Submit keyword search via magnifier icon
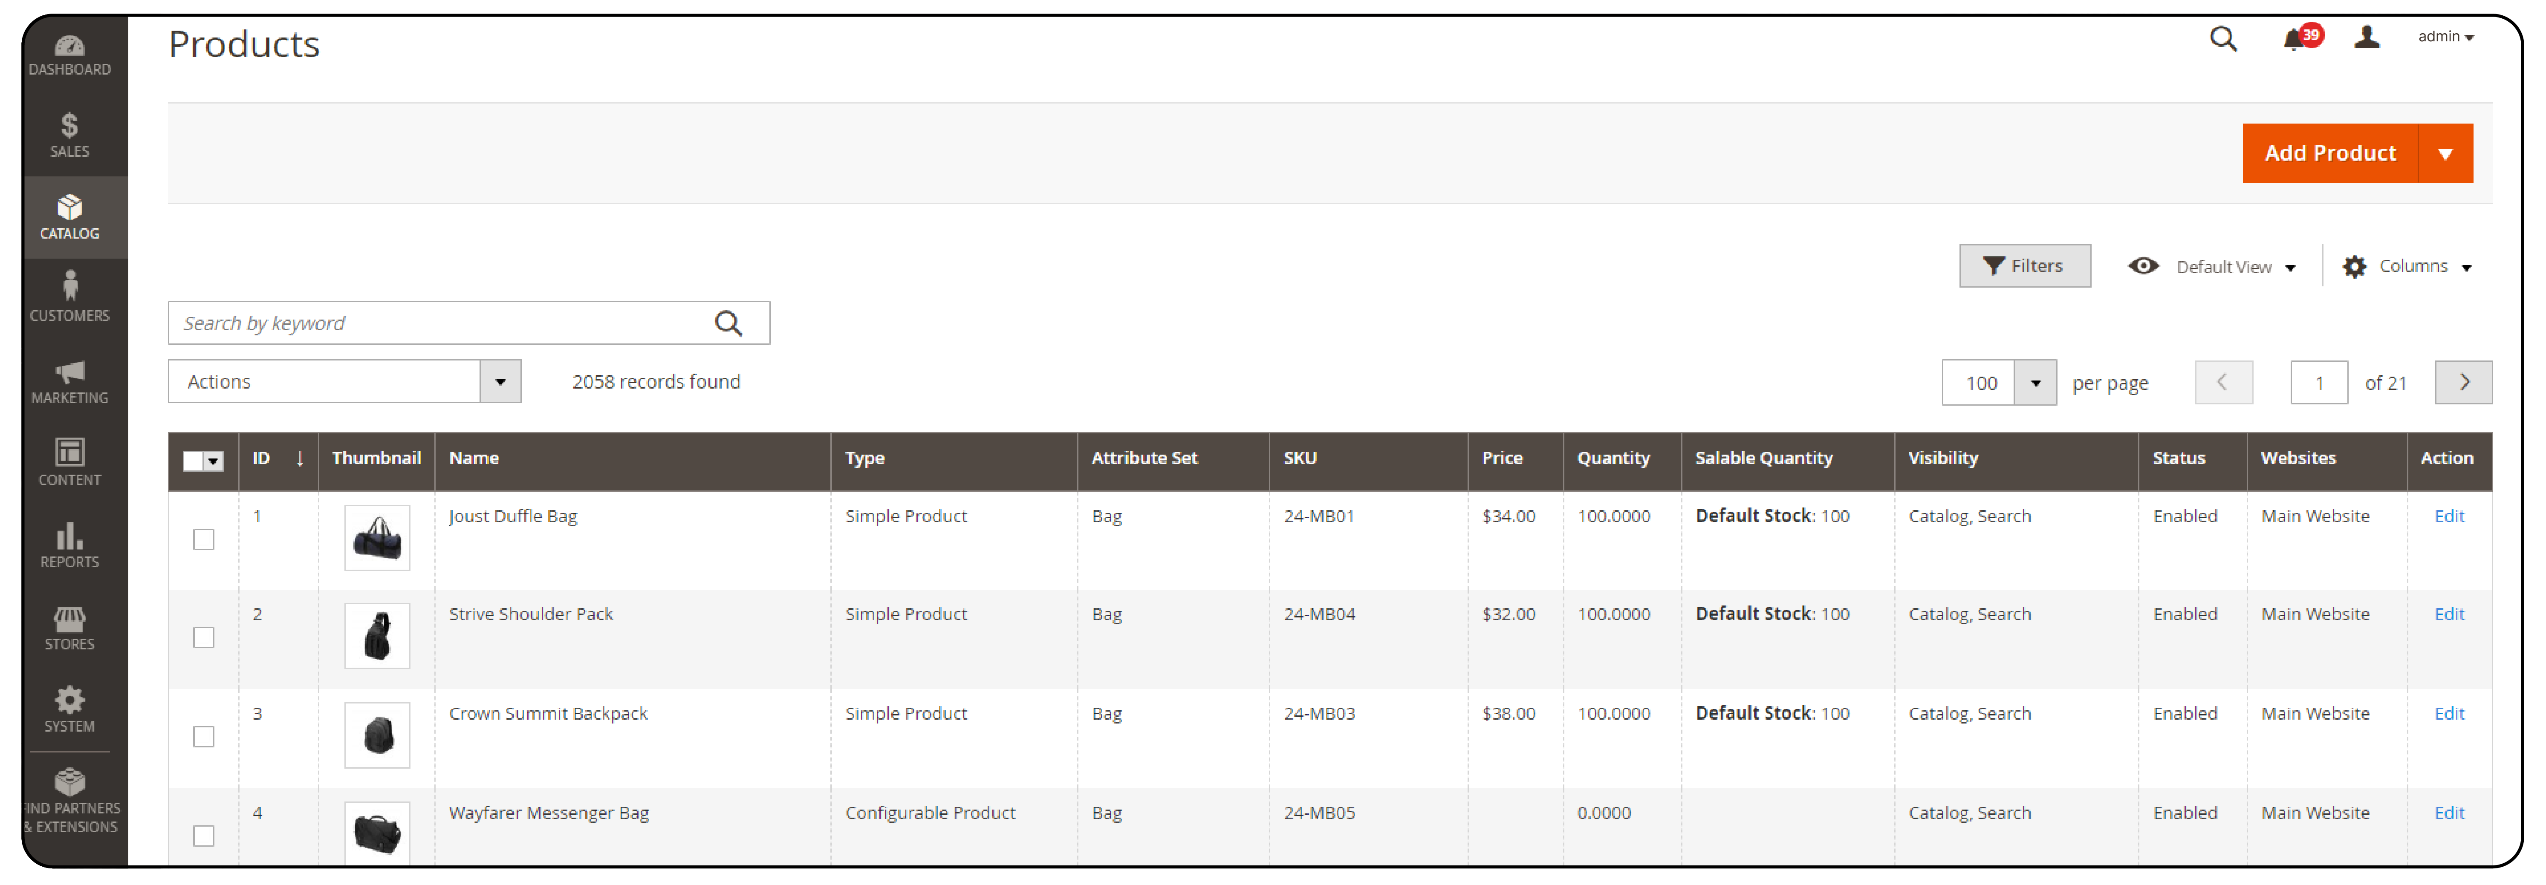The image size is (2546, 885). (728, 323)
